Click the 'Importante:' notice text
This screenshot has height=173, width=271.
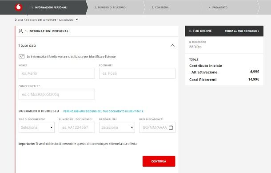tap(27, 144)
